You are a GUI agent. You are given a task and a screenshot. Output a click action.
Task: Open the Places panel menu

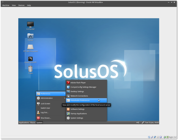(x=33, y=123)
